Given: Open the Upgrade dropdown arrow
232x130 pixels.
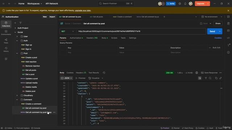Looking at the screenshot, I should [x=208, y=4].
